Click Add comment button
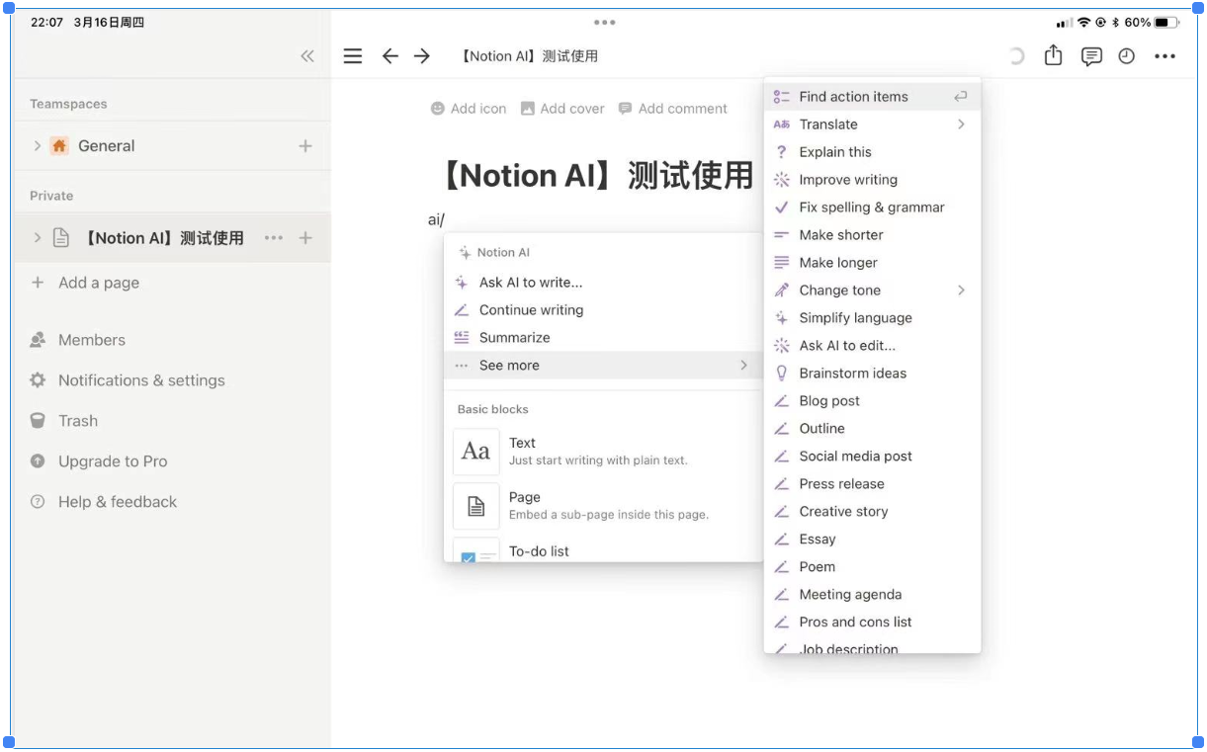Viewport: 1207px width, 752px height. 673,109
